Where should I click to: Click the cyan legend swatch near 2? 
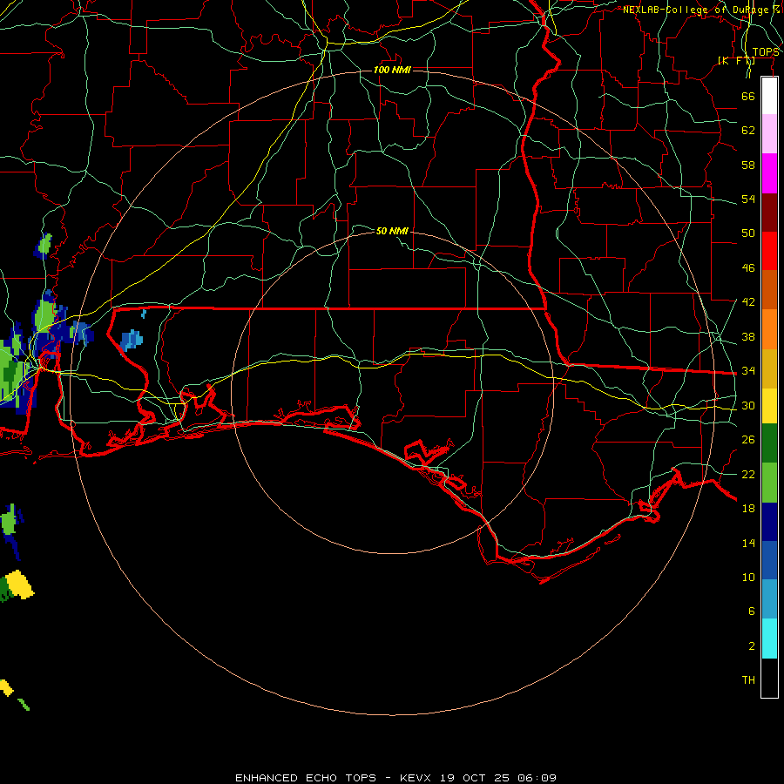(x=769, y=639)
